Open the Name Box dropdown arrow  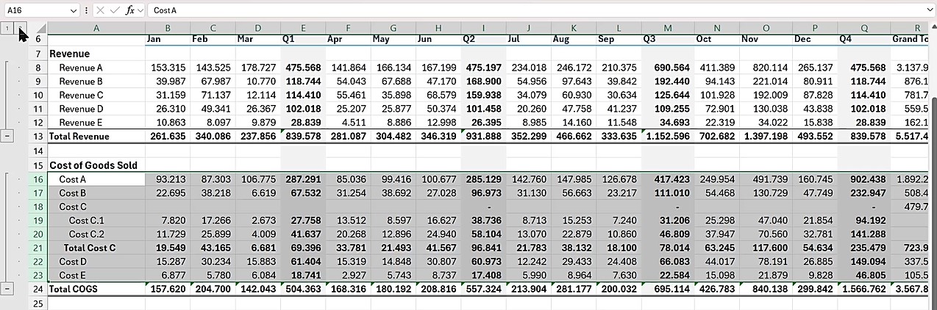pos(73,10)
